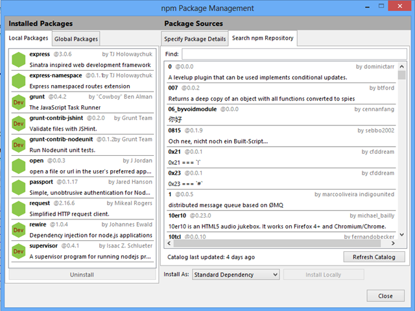
Task: Click 'passport' package name text
Action: (x=41, y=182)
